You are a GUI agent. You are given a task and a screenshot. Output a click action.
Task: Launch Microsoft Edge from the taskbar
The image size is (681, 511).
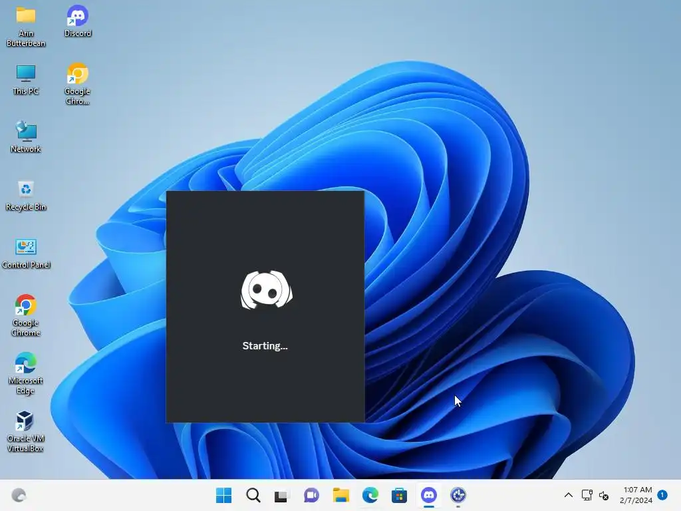pos(370,495)
